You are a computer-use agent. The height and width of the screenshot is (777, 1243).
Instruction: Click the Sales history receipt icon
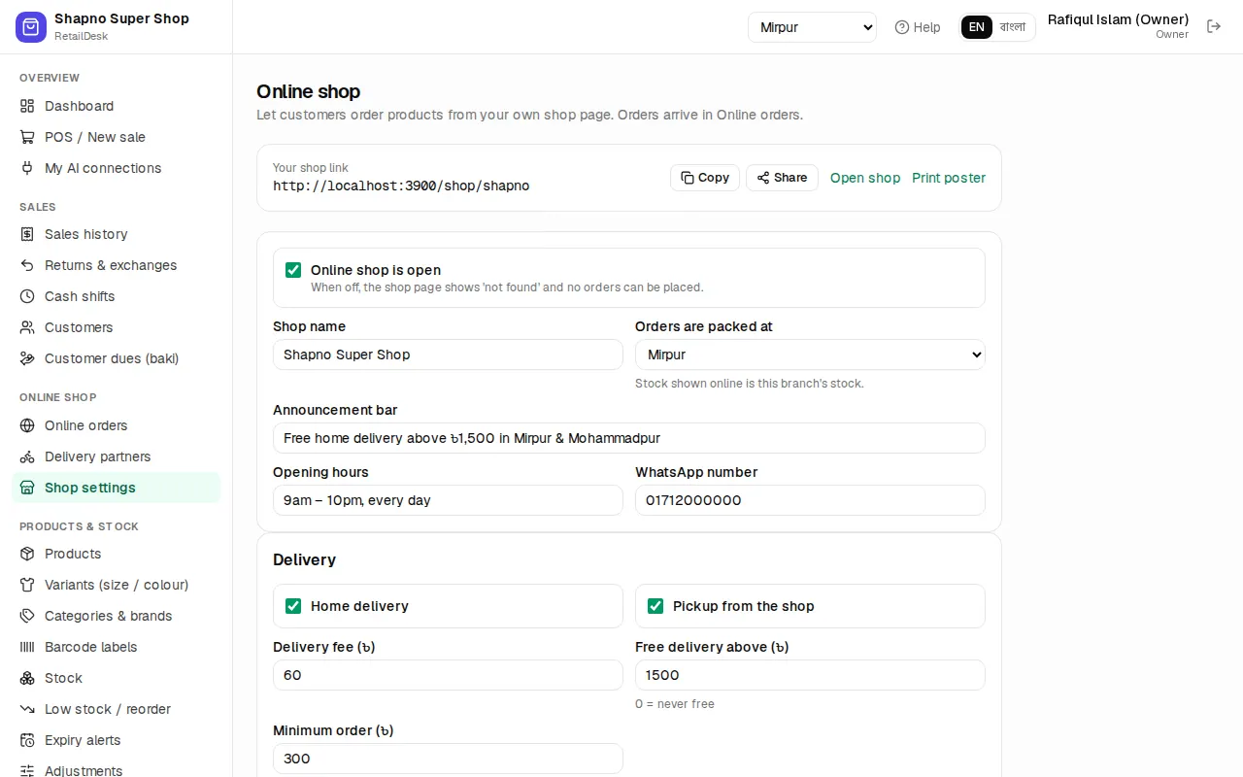(27, 234)
